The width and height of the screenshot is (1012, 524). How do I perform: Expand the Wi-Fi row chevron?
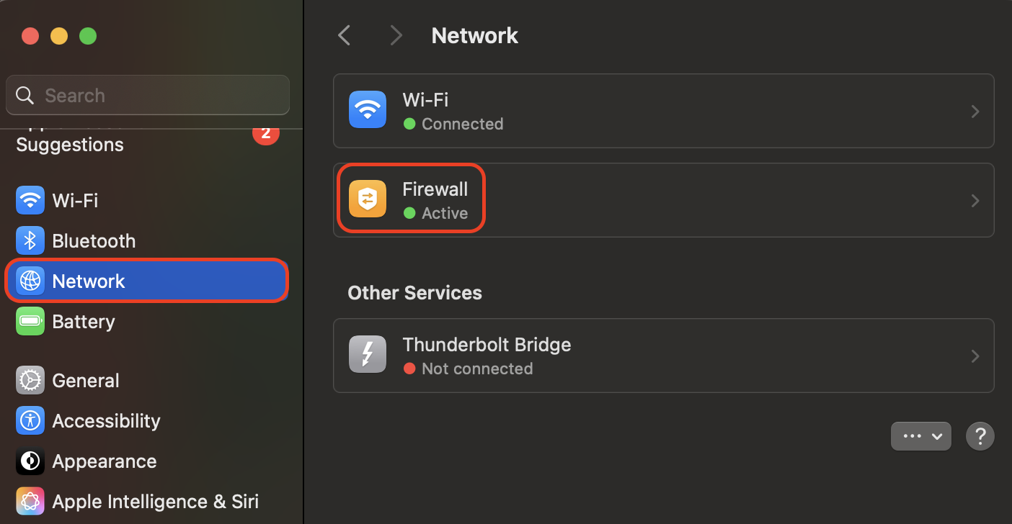click(975, 111)
